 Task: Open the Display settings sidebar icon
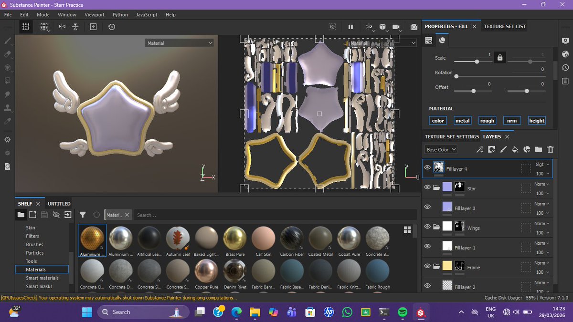tap(566, 41)
